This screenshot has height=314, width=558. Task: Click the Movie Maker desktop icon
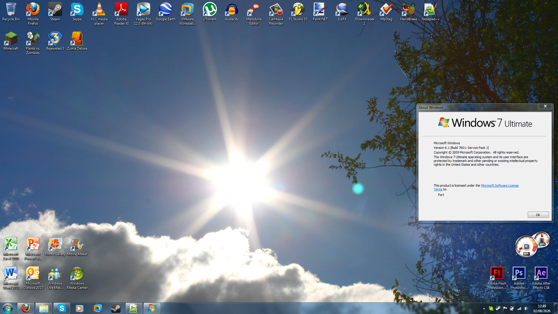(x=77, y=247)
